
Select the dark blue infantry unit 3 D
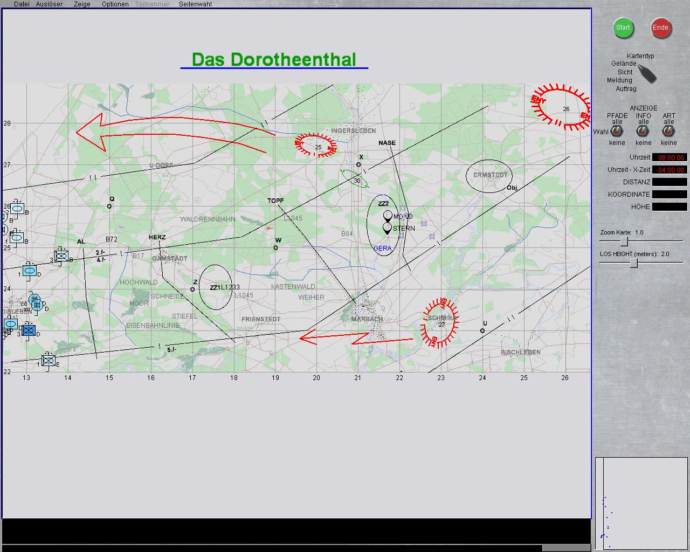[x=29, y=330]
